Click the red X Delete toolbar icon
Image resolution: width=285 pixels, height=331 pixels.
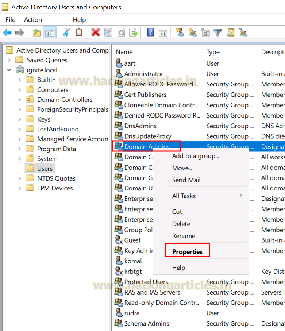[95, 32]
